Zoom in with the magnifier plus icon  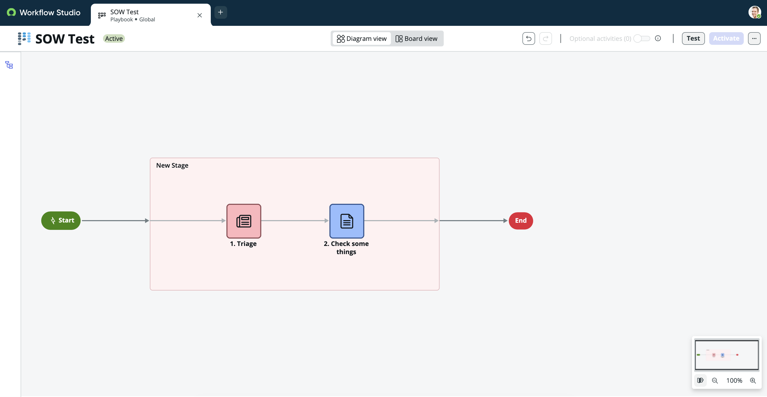click(753, 381)
